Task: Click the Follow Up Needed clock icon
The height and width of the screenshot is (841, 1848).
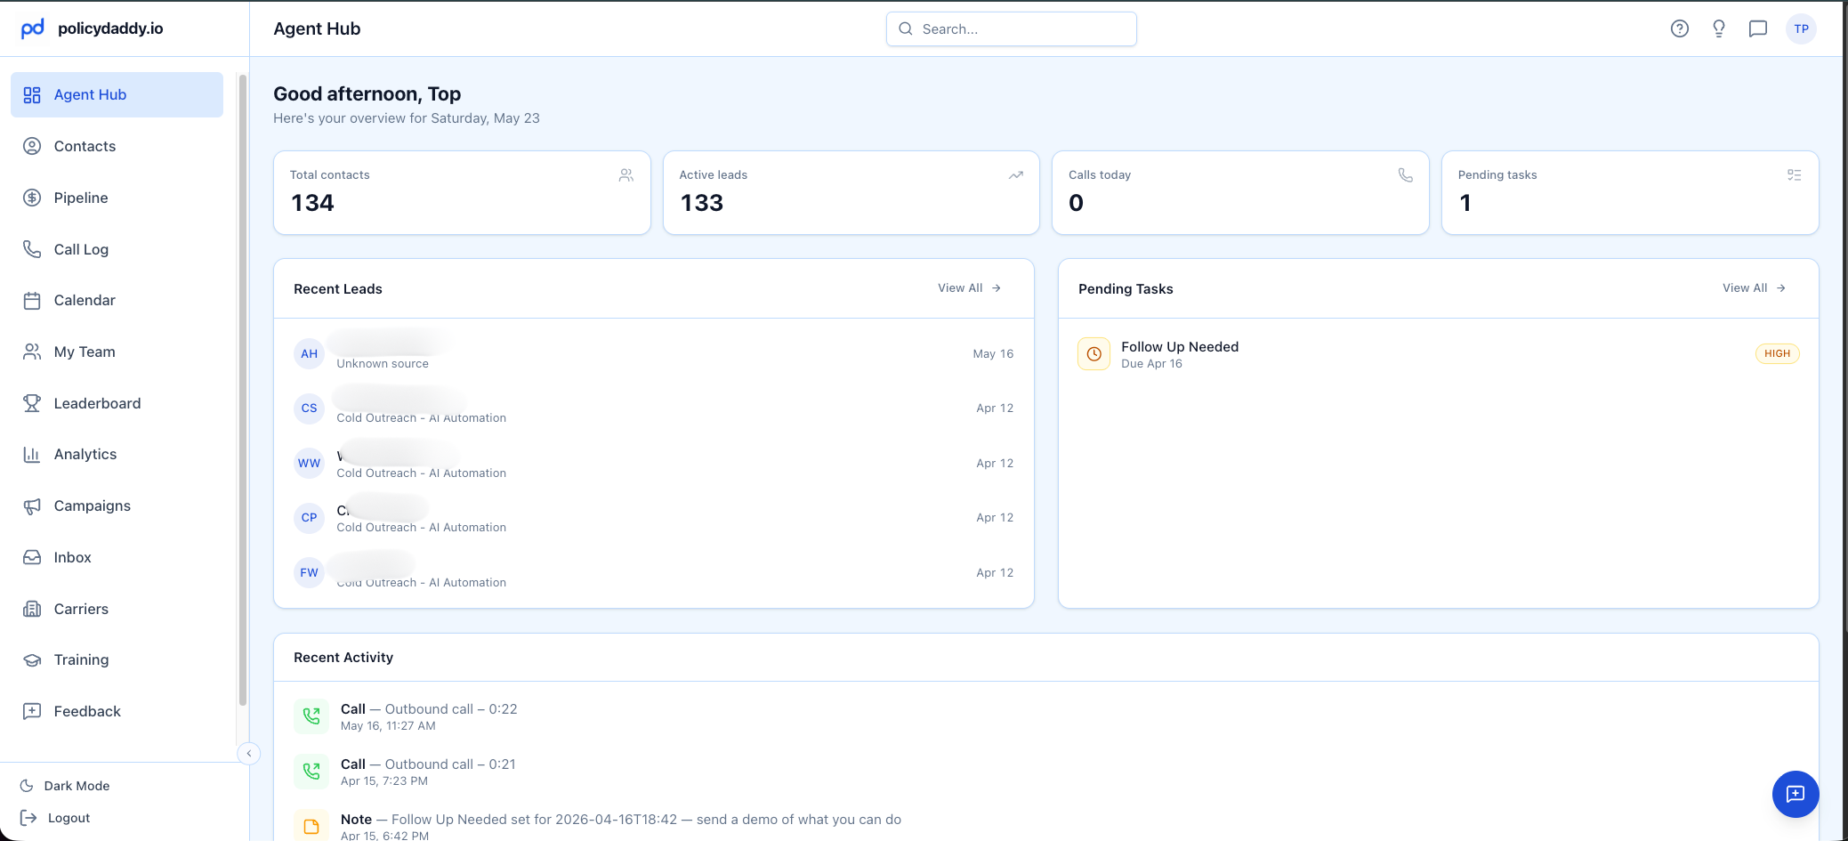Action: pyautogui.click(x=1093, y=353)
